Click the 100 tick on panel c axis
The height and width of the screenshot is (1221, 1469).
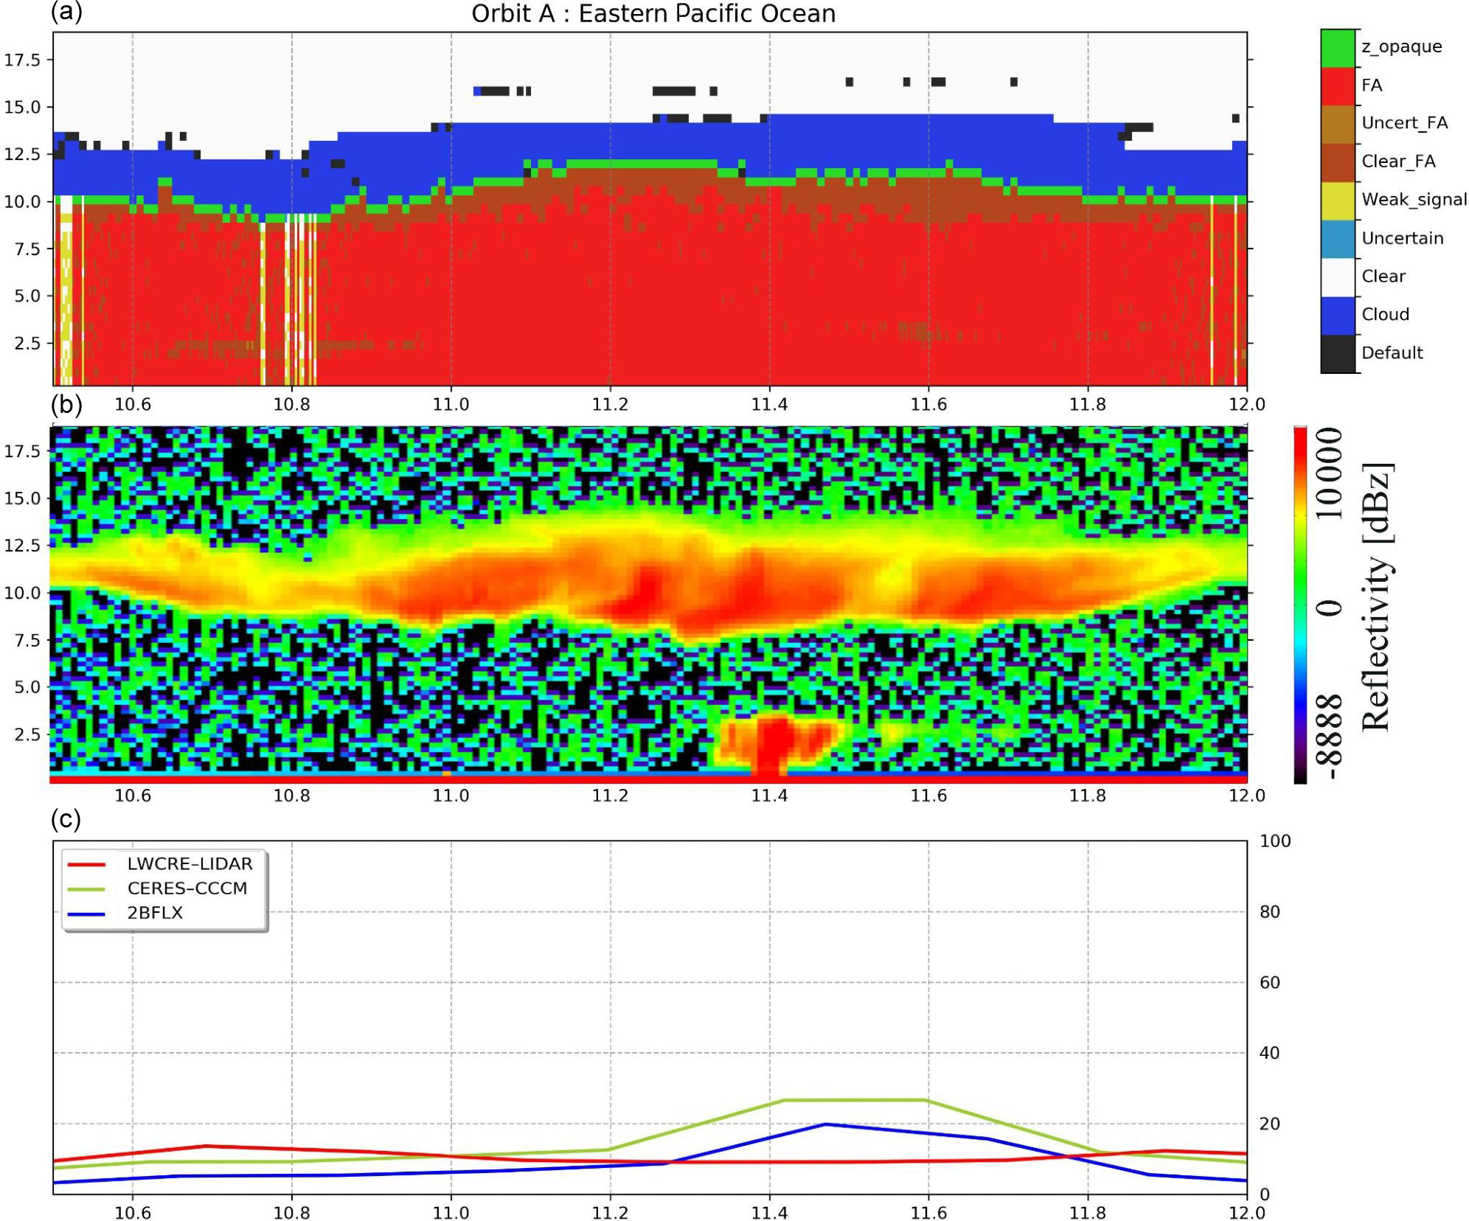(x=1274, y=841)
